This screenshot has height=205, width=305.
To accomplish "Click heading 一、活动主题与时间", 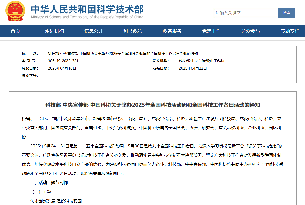I will (49, 183).
